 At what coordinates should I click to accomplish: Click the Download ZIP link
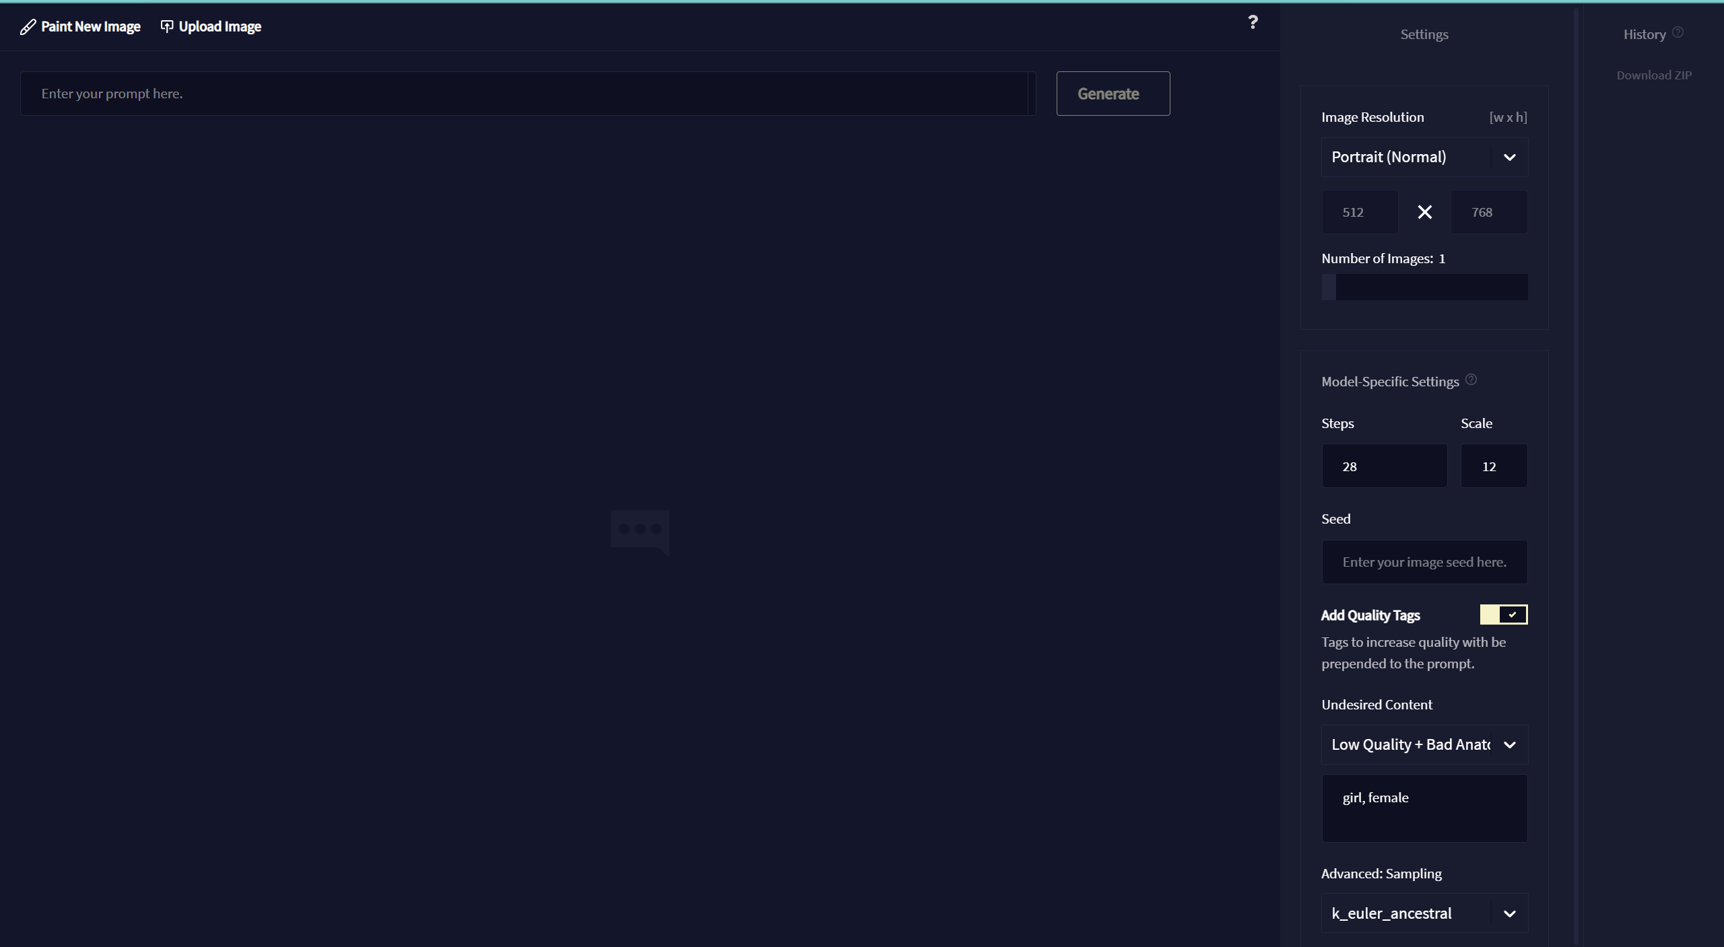point(1654,75)
